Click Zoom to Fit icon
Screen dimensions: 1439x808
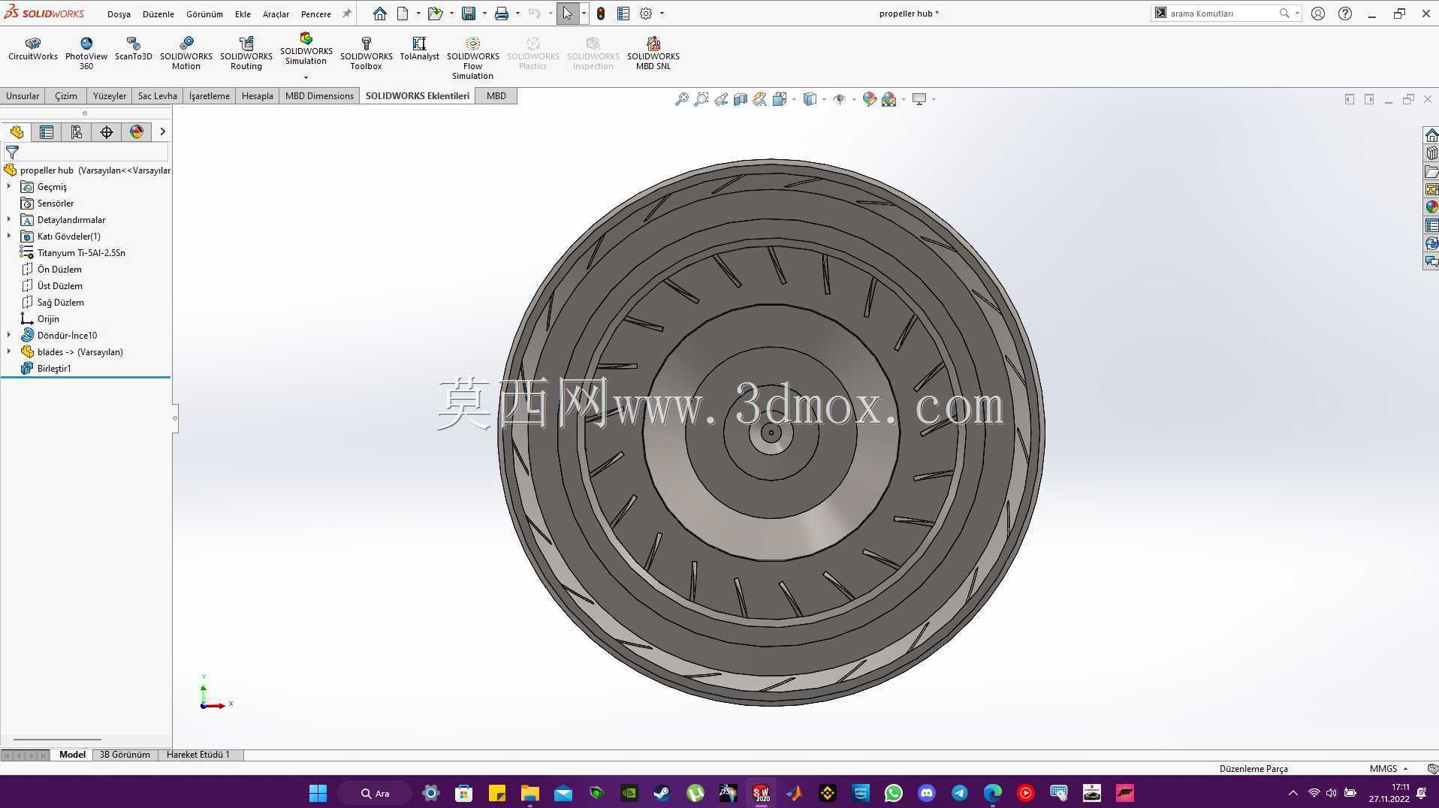682,99
